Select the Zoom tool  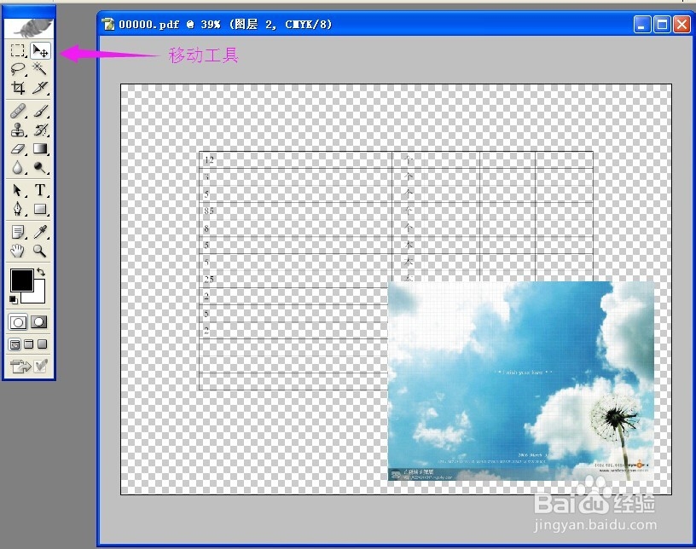(x=40, y=251)
